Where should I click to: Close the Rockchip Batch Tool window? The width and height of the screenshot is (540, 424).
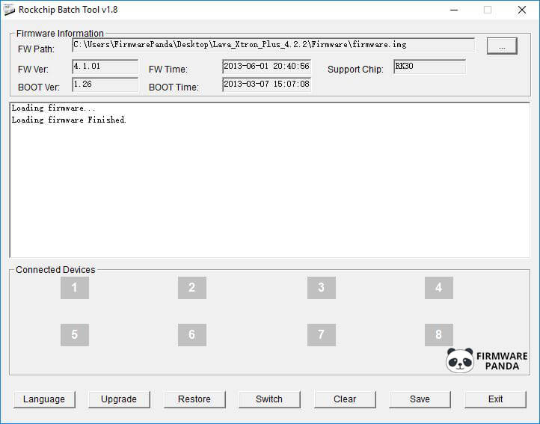tap(522, 10)
